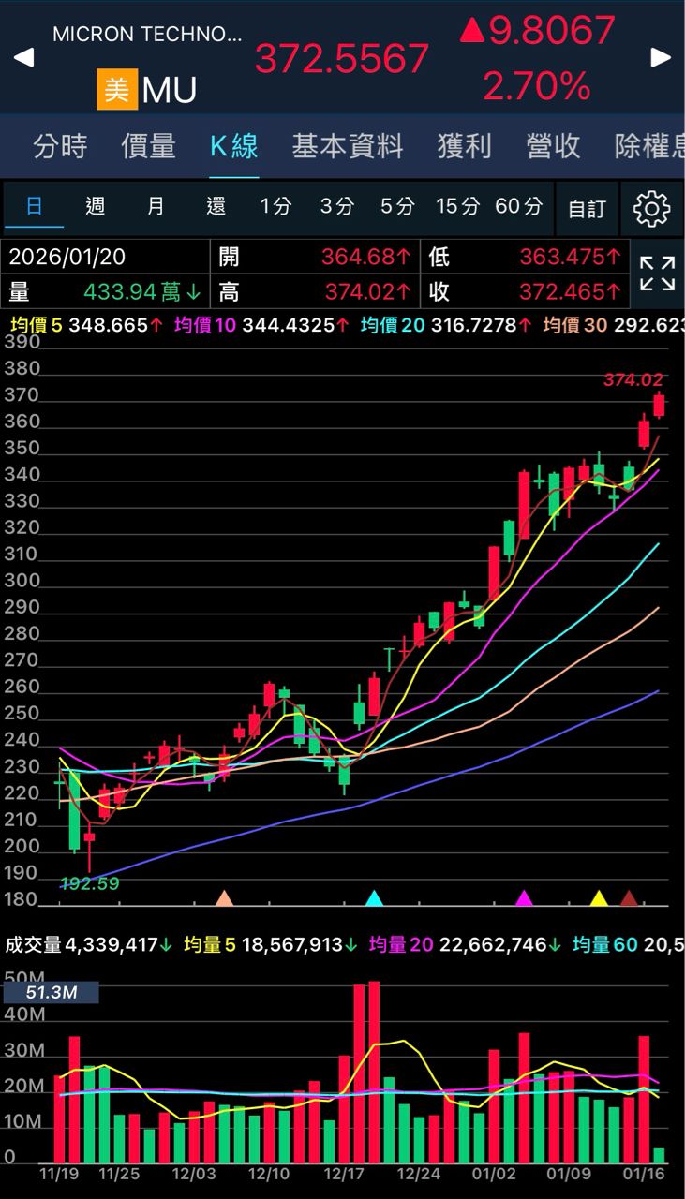Open the 自訂 custom interval option
This screenshot has width=685, height=1199.
coord(588,208)
